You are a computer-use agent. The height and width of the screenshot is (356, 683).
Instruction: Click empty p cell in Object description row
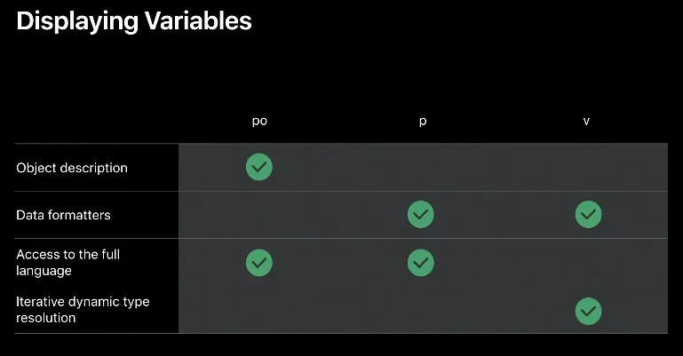pos(421,167)
